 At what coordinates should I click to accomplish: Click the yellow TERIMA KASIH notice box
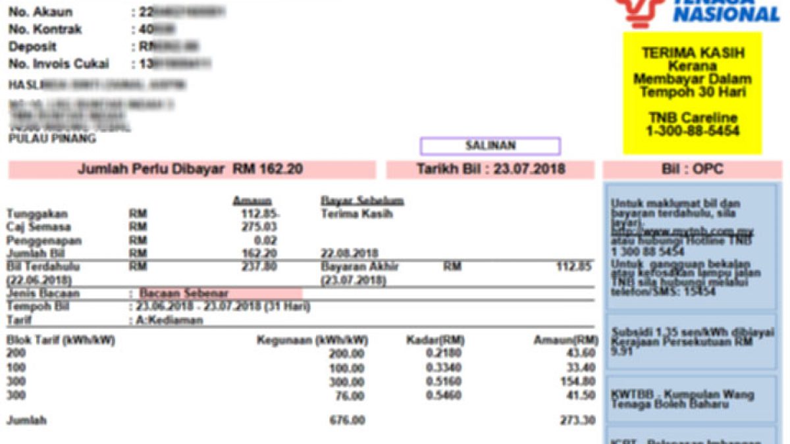pyautogui.click(x=692, y=93)
